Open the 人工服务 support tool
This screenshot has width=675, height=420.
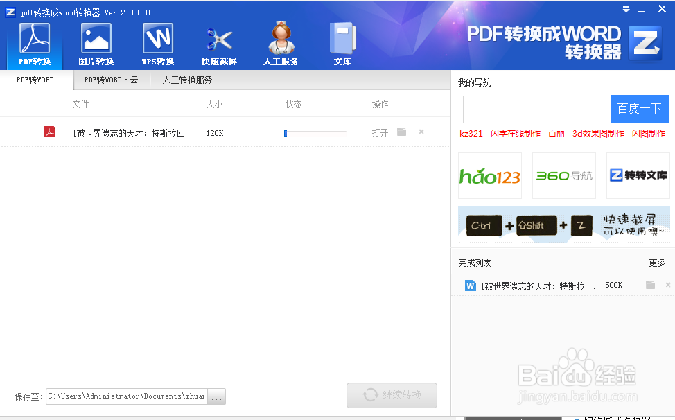(x=281, y=43)
